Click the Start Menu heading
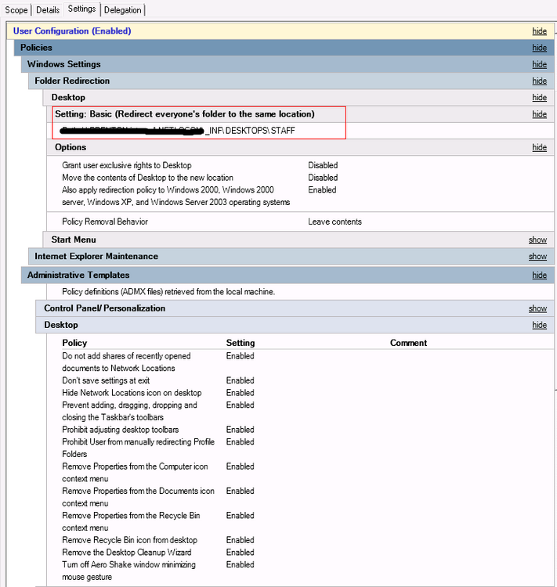Screen dimensions: 557x587 [74, 239]
